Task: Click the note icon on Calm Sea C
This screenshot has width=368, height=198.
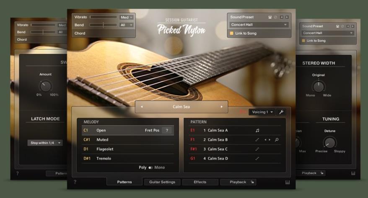Action: (x=257, y=149)
